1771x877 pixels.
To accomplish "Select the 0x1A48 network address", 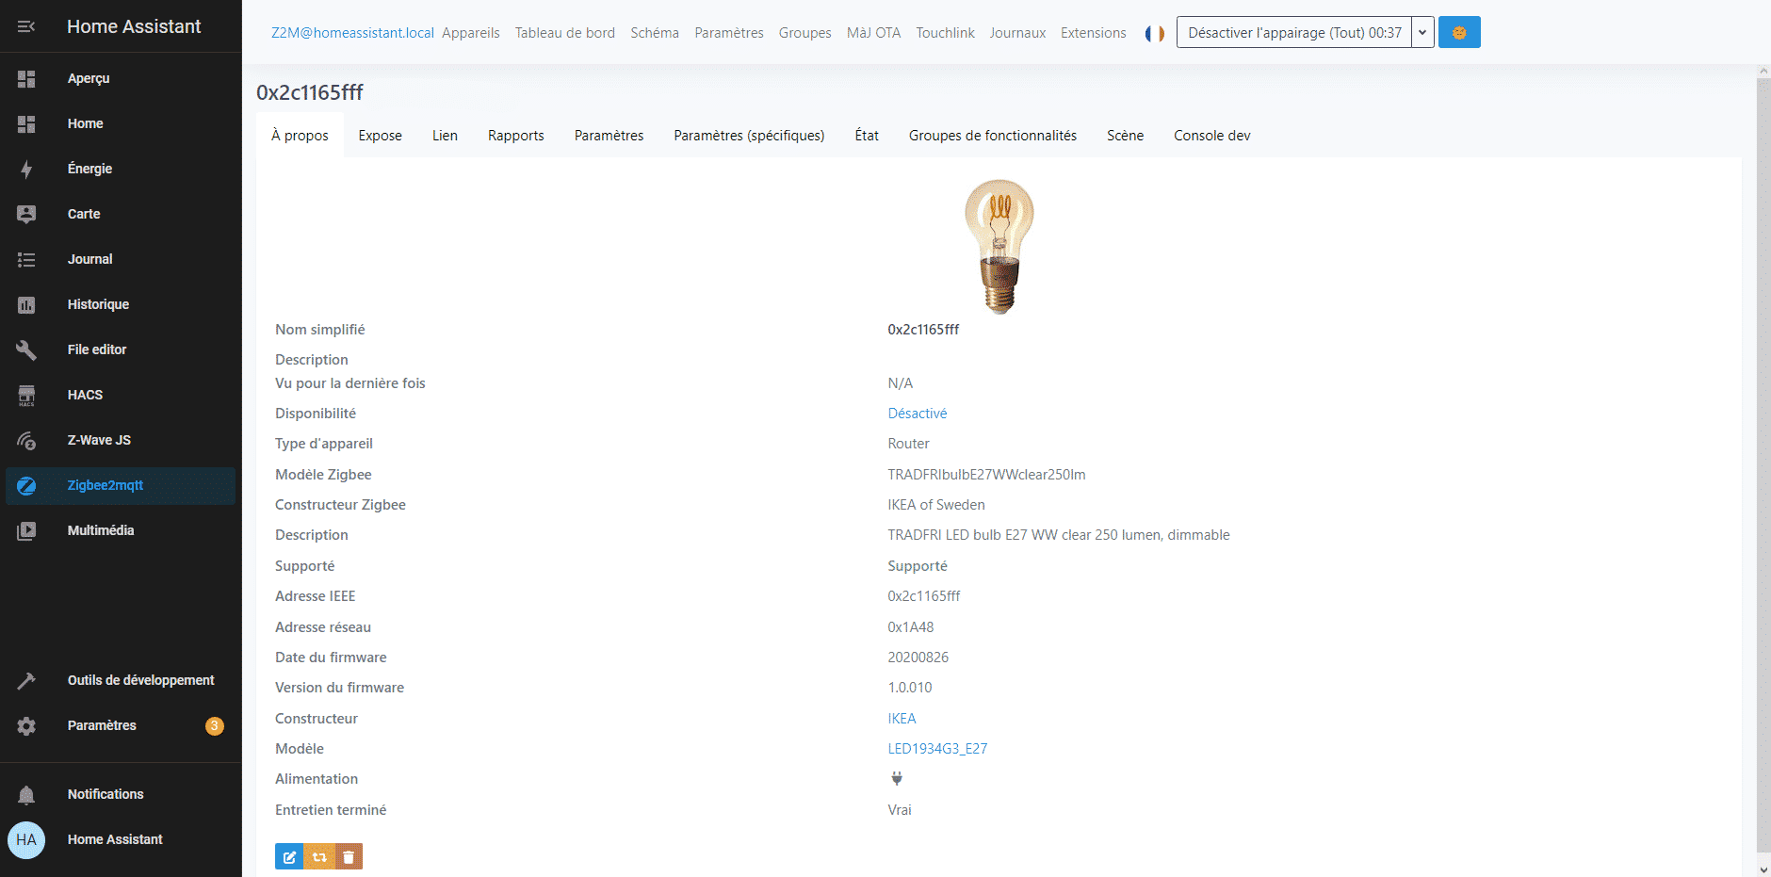I will [x=911, y=627].
